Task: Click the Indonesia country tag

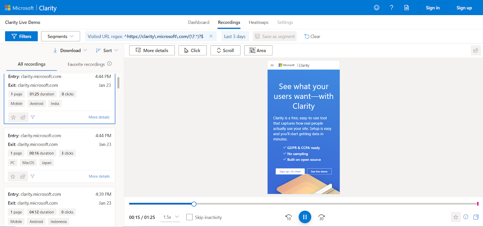Action: 59,222
